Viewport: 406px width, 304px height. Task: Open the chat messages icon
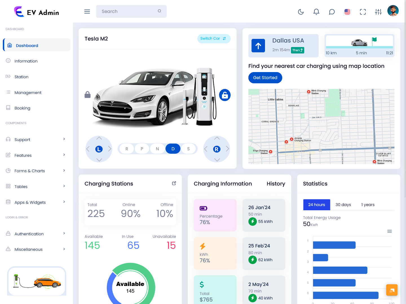click(332, 12)
